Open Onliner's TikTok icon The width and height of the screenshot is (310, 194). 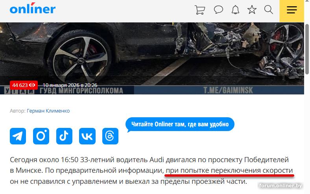64,136
